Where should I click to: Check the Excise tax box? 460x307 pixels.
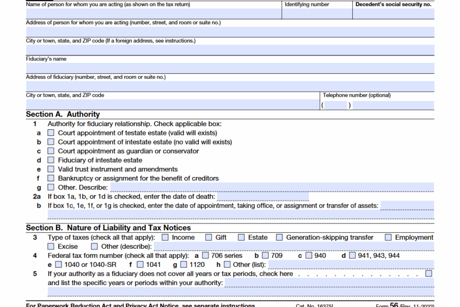[50, 246]
